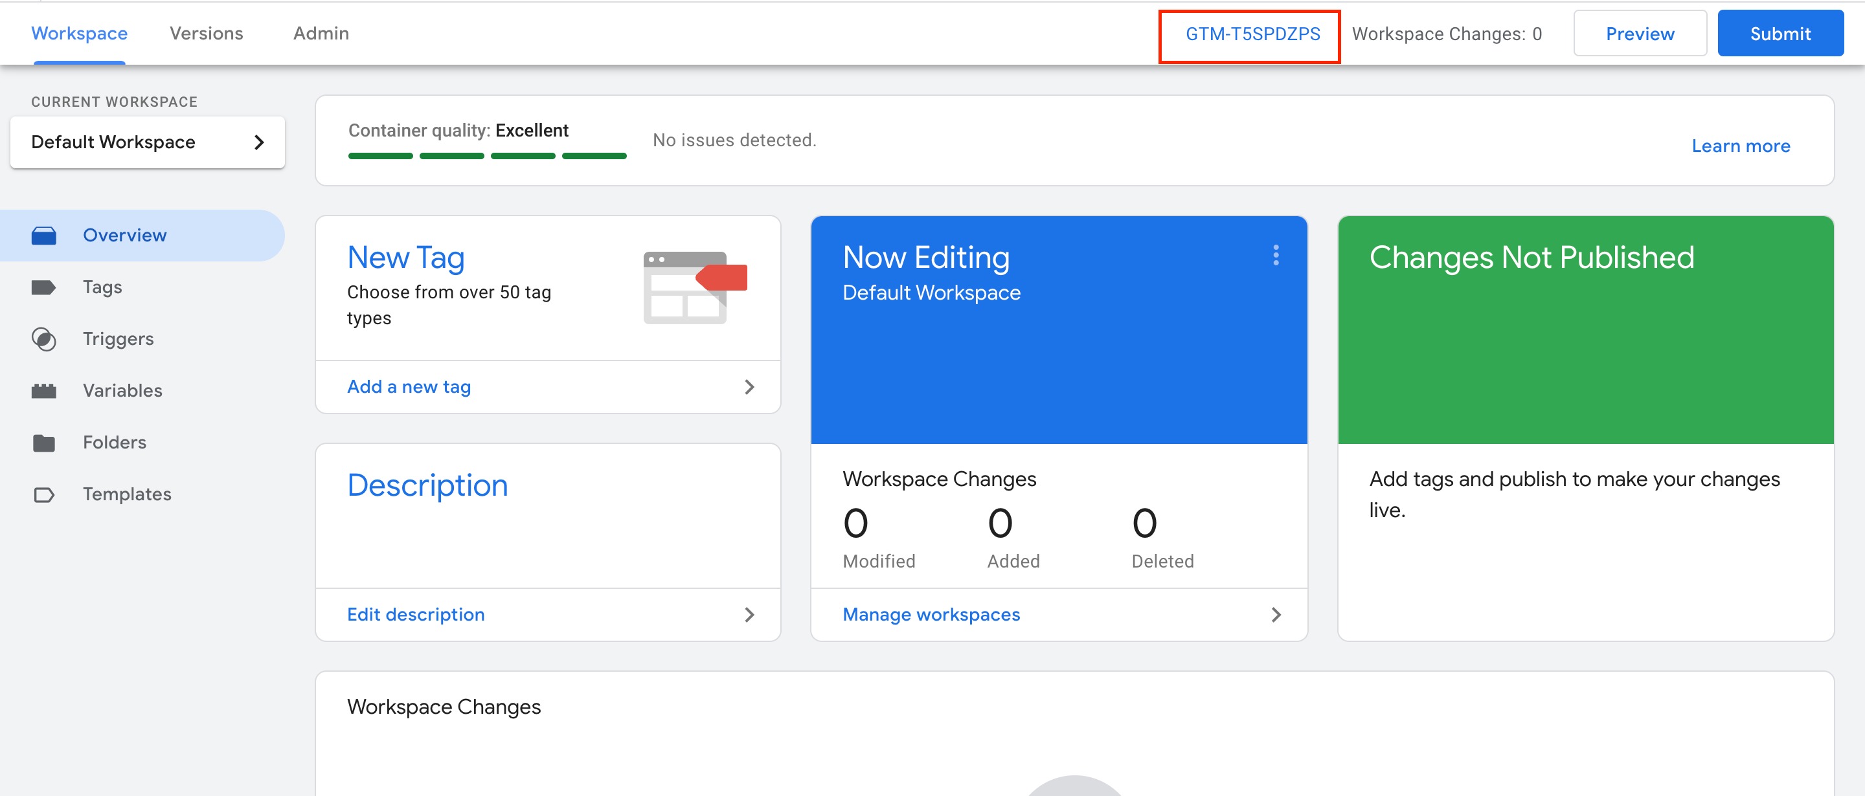The height and width of the screenshot is (796, 1865).
Task: Open the Learn more link
Action: (1740, 146)
